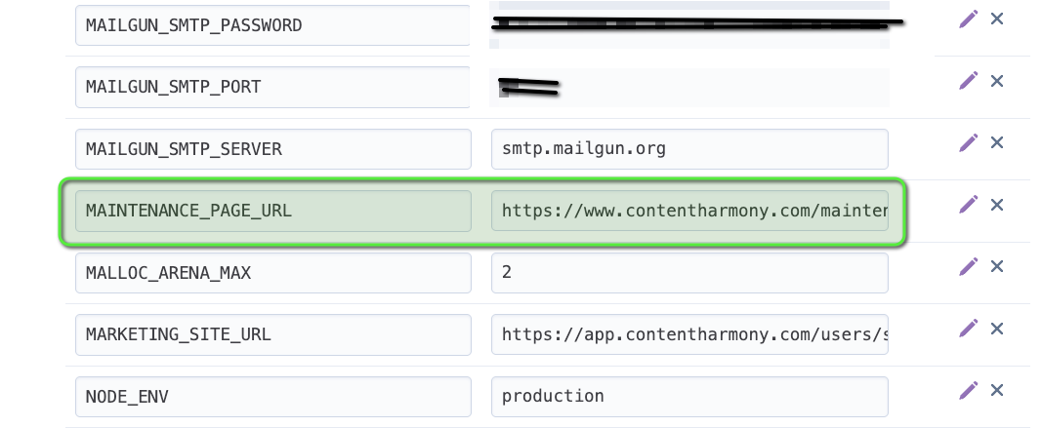
Task: Remove the MAINTENANCE_PAGE_URL config var
Action: (997, 205)
